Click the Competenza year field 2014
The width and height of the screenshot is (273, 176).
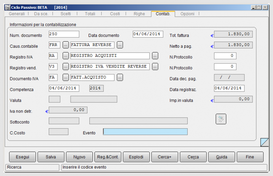(97, 88)
